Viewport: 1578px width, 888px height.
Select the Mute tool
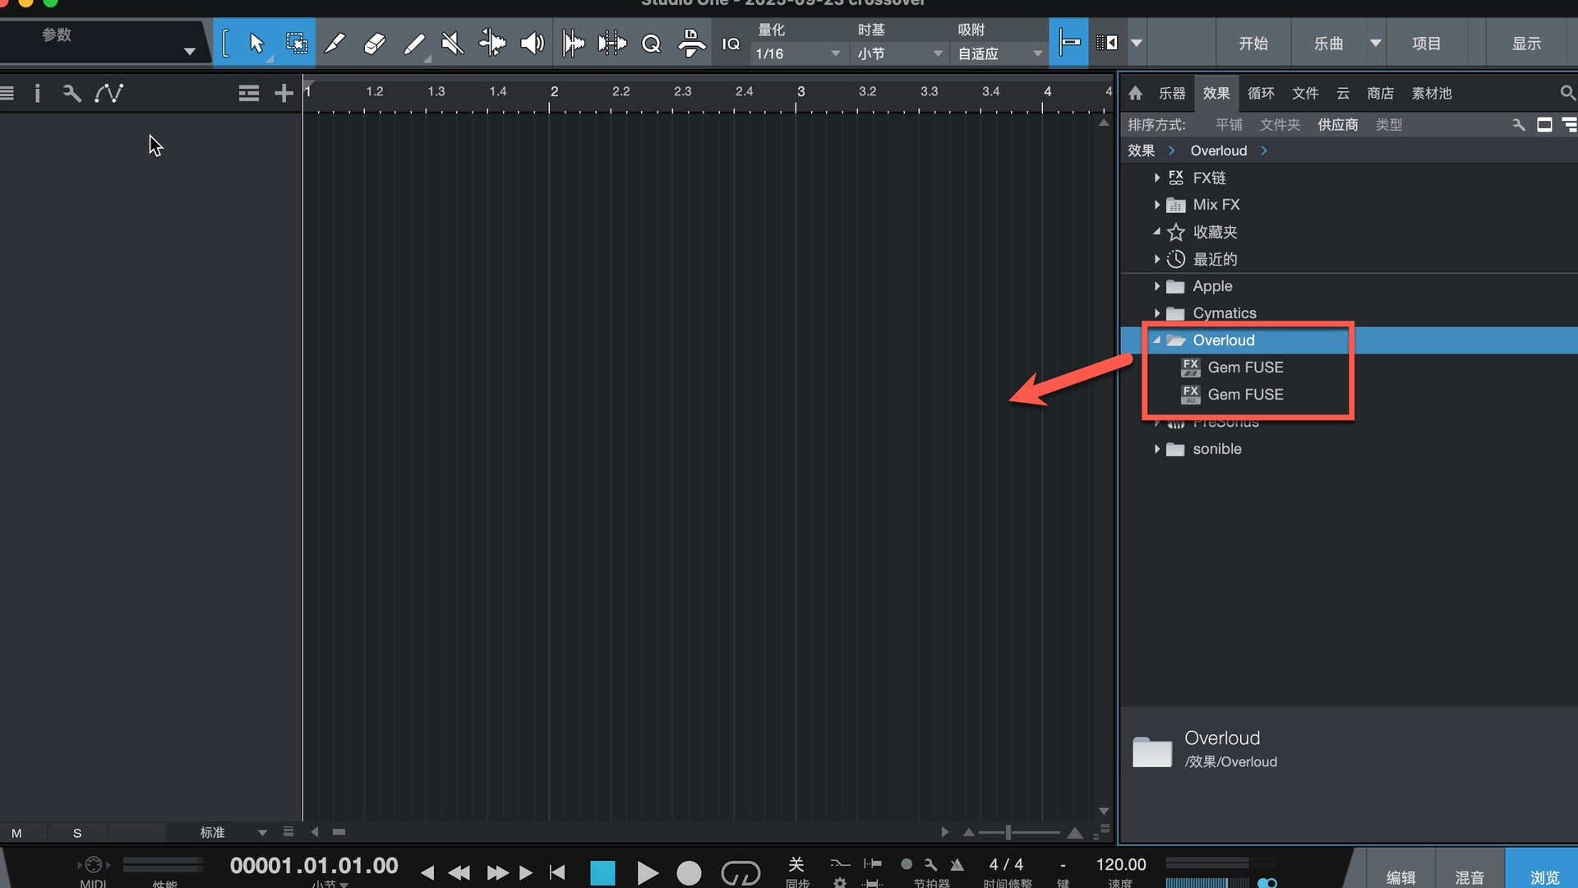[452, 43]
